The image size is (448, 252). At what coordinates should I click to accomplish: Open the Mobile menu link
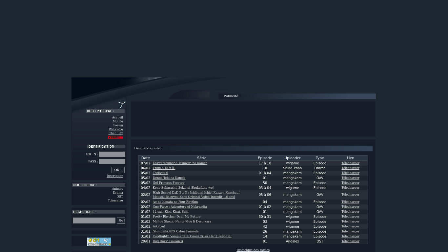point(118,121)
